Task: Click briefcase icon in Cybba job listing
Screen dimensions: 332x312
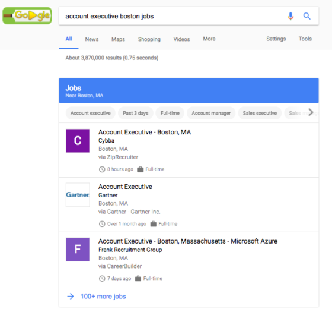Action: (140, 169)
